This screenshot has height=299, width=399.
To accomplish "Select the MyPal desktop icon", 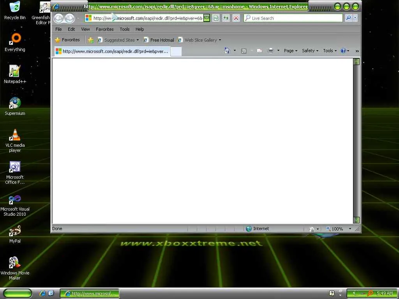I will pos(15,234).
